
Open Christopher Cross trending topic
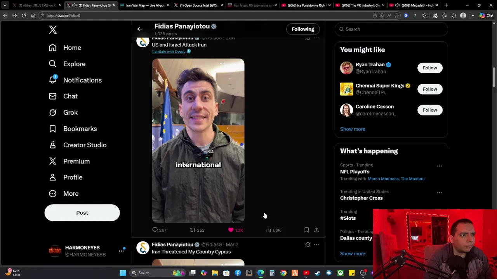point(361,198)
